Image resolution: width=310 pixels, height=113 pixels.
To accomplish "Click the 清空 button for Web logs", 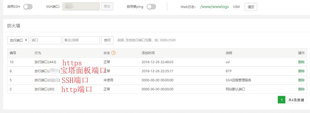I will pos(251,7).
